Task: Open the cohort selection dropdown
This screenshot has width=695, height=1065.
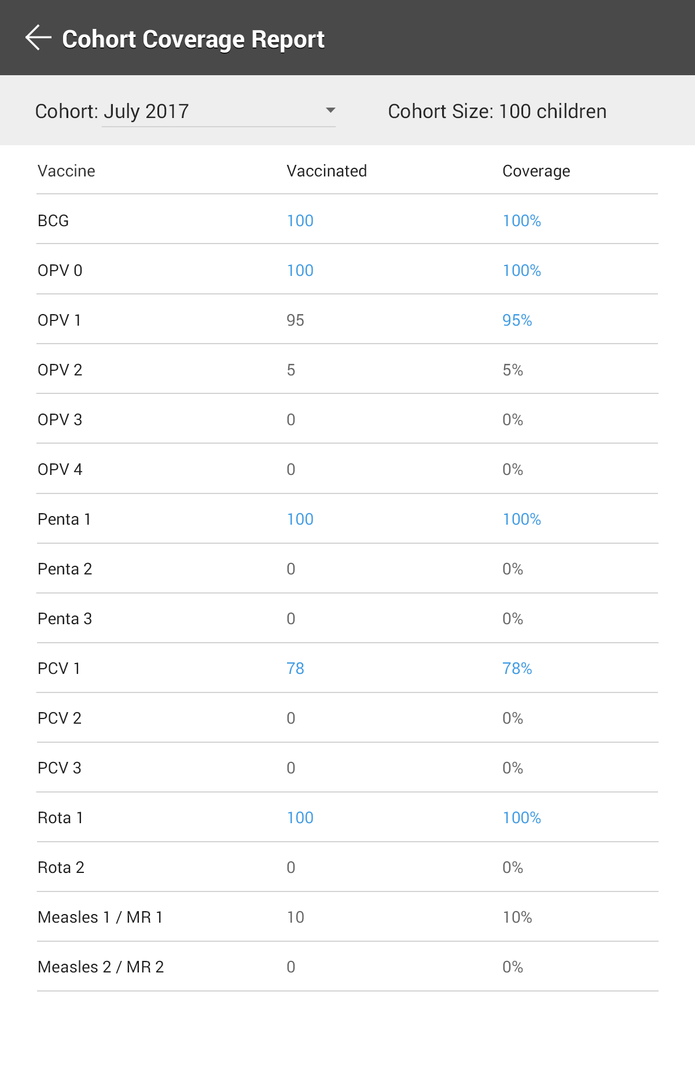Action: point(219,111)
